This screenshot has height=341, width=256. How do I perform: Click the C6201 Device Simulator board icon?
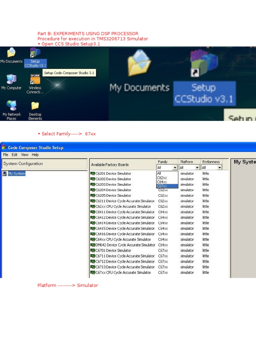93,173
